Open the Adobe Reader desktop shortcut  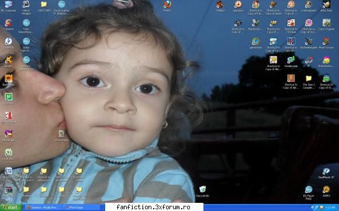(8, 118)
